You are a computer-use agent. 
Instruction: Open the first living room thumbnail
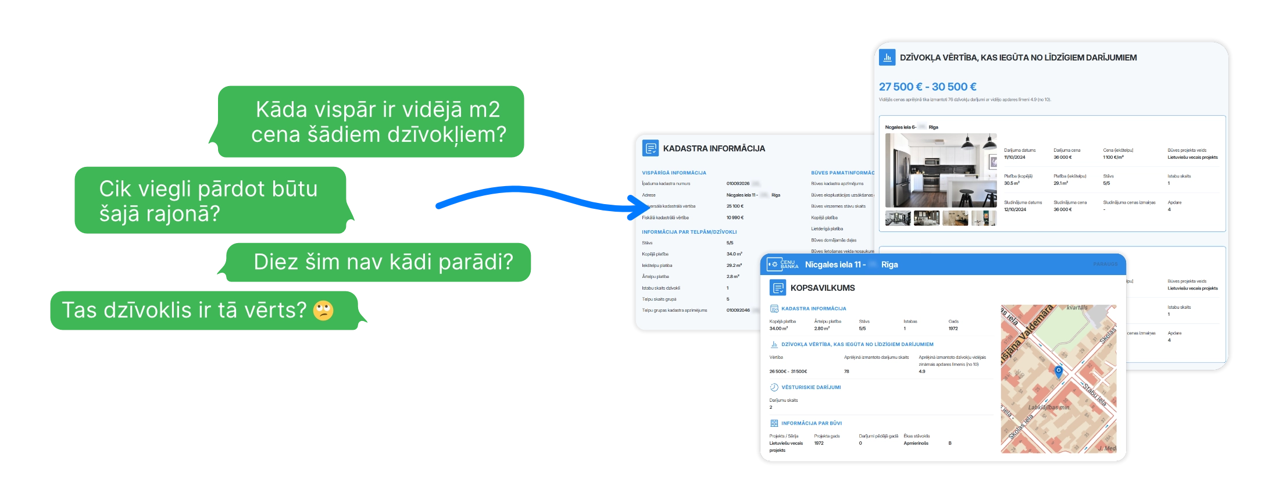pyautogui.click(x=898, y=219)
